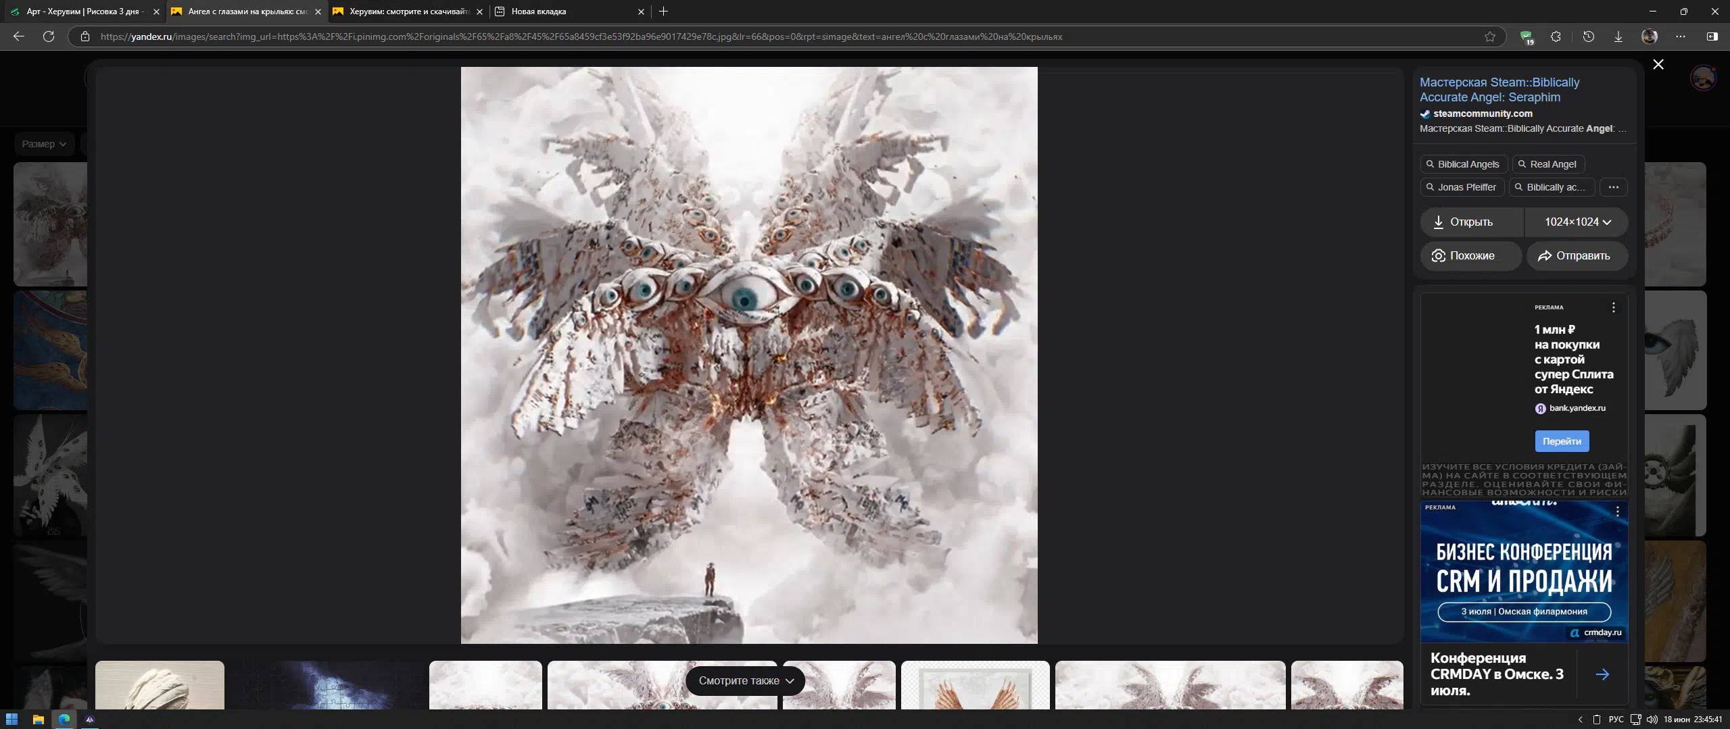Toggle the browser sidebar panel icon
The width and height of the screenshot is (1730, 729).
coord(1712,36)
